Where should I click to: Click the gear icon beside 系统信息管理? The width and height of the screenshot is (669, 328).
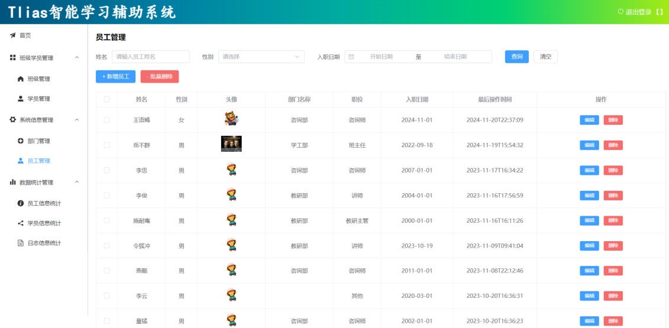click(x=13, y=120)
